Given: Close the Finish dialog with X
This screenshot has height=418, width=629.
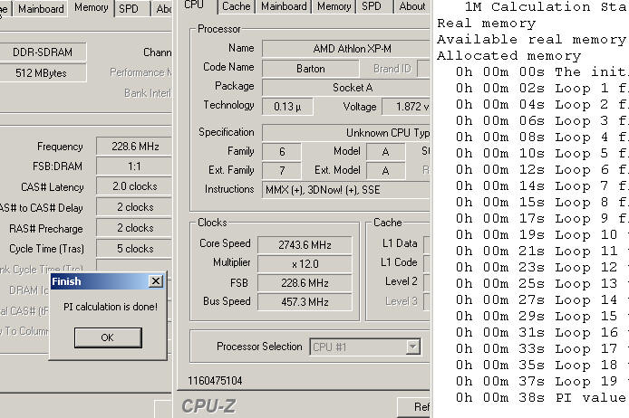Looking at the screenshot, I should 156,281.
